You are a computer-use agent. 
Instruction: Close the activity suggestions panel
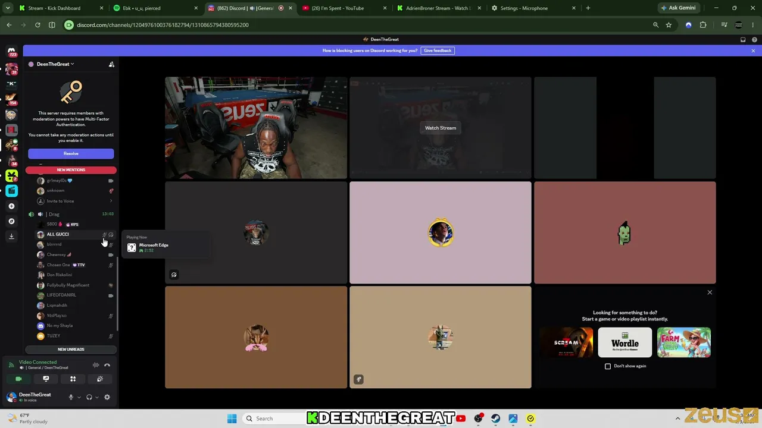710,292
